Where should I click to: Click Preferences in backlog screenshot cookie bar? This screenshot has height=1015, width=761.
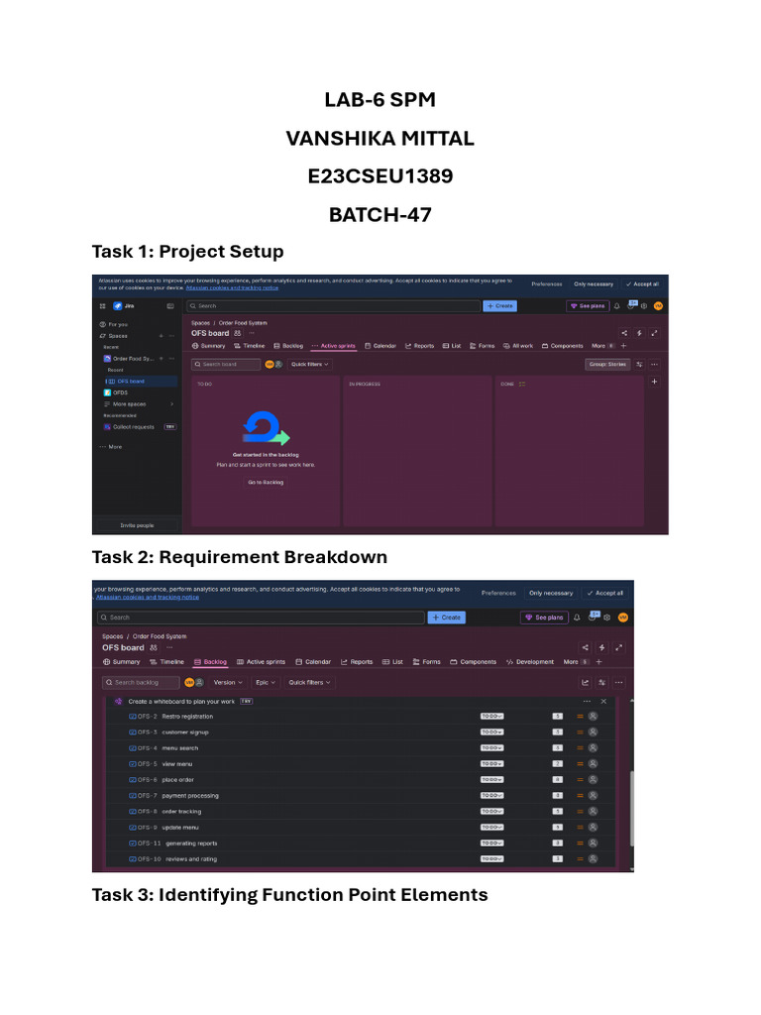[x=499, y=593]
